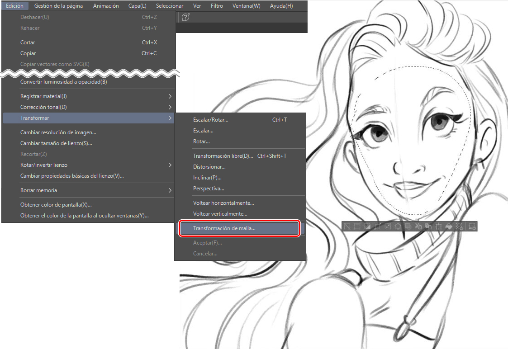Viewport: 508px width, 349px height.
Task: Click Cambiar resolución de imagen option
Action: (58, 132)
